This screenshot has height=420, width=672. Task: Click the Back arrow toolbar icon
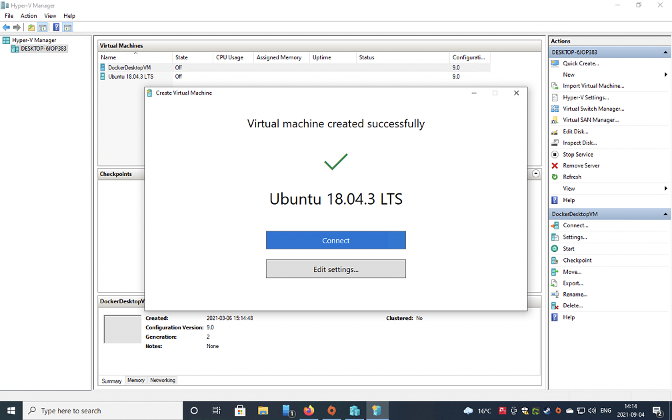6,27
